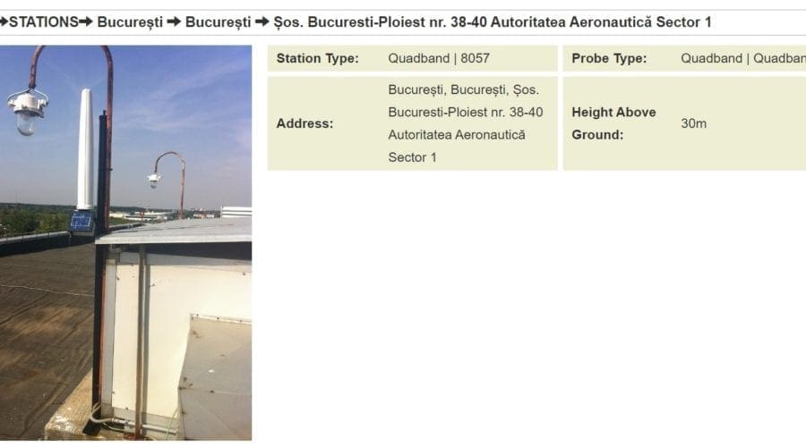Click the arrow icon before STATIONS
806x447 pixels.
pos(4,22)
